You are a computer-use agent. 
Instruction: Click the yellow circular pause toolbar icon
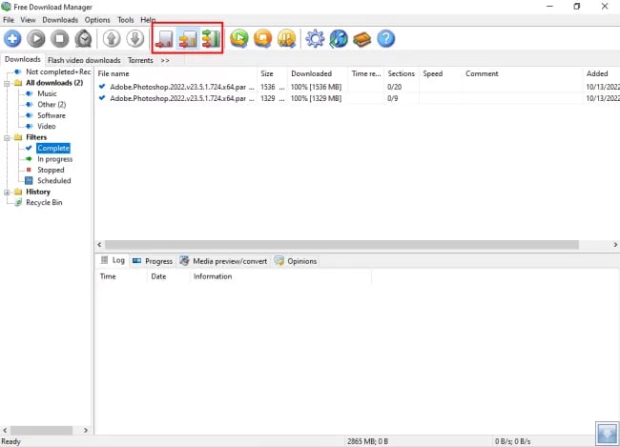[x=287, y=39]
